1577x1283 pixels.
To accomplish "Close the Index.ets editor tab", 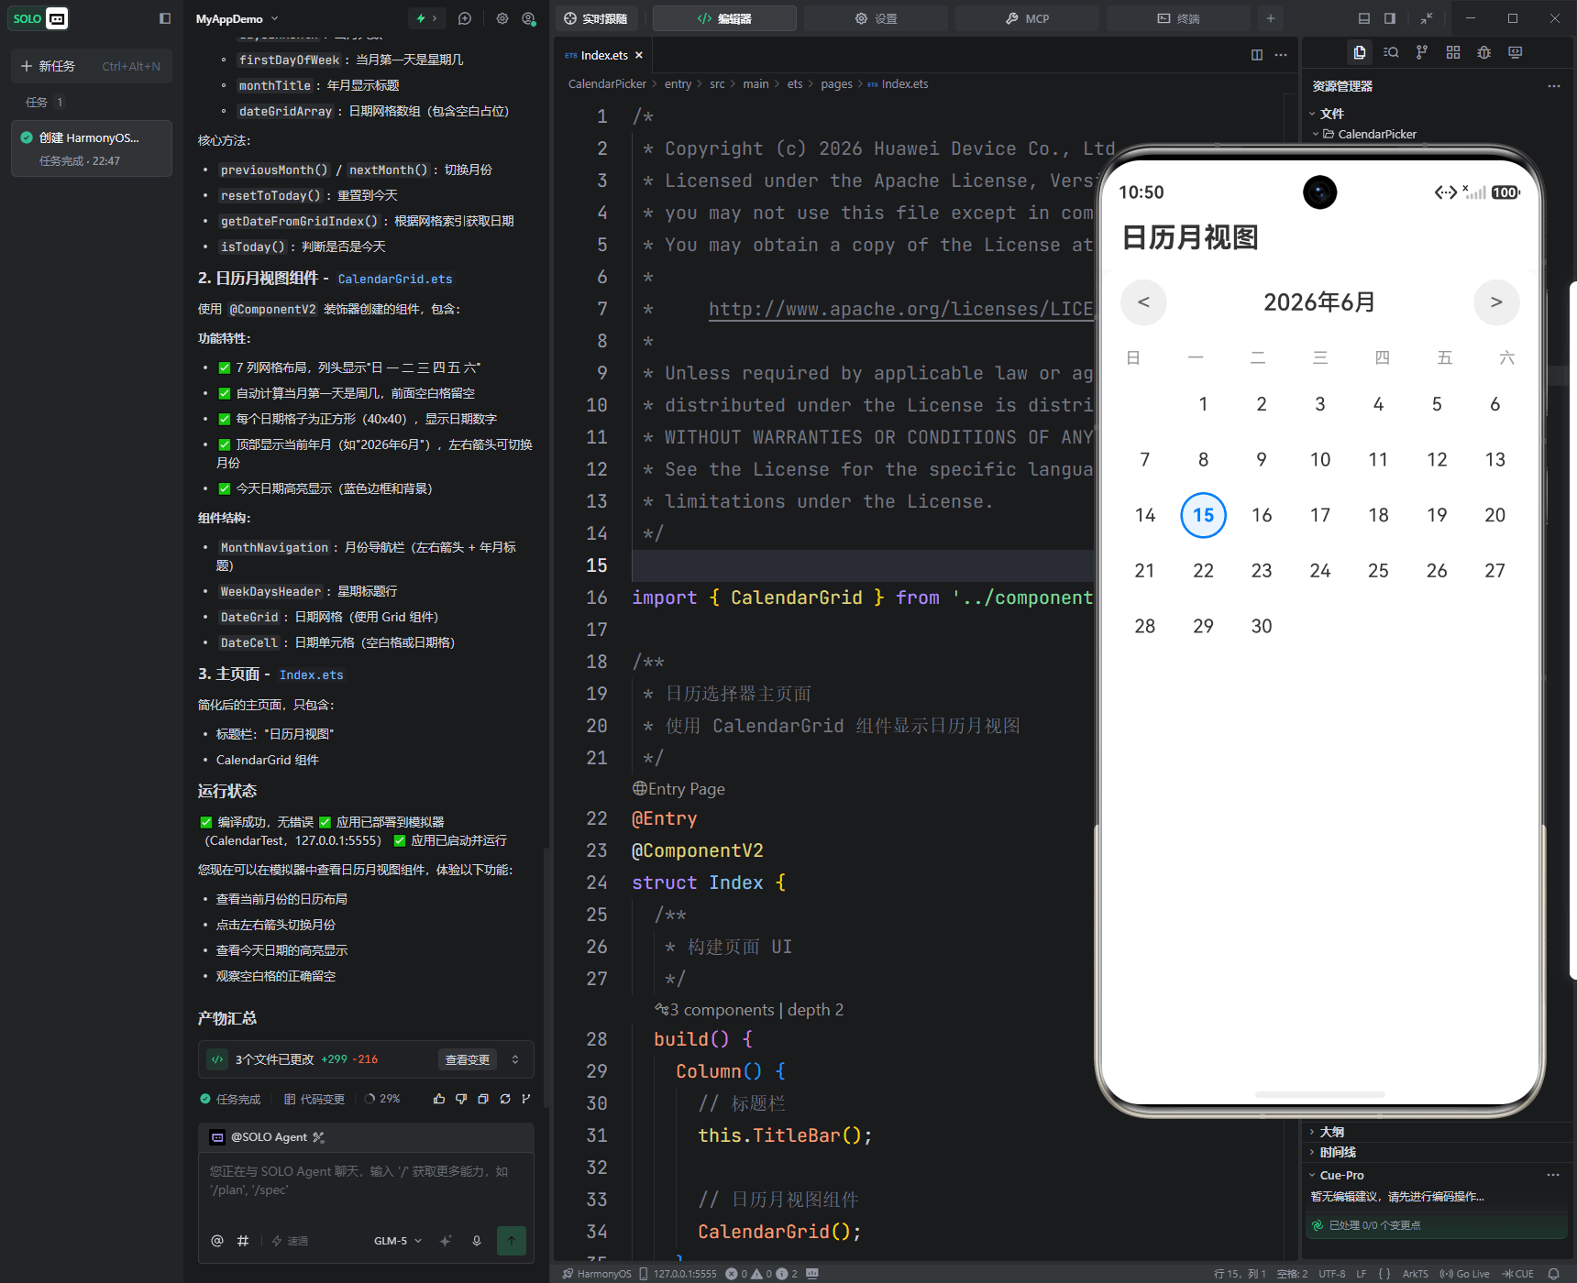I will click(639, 55).
